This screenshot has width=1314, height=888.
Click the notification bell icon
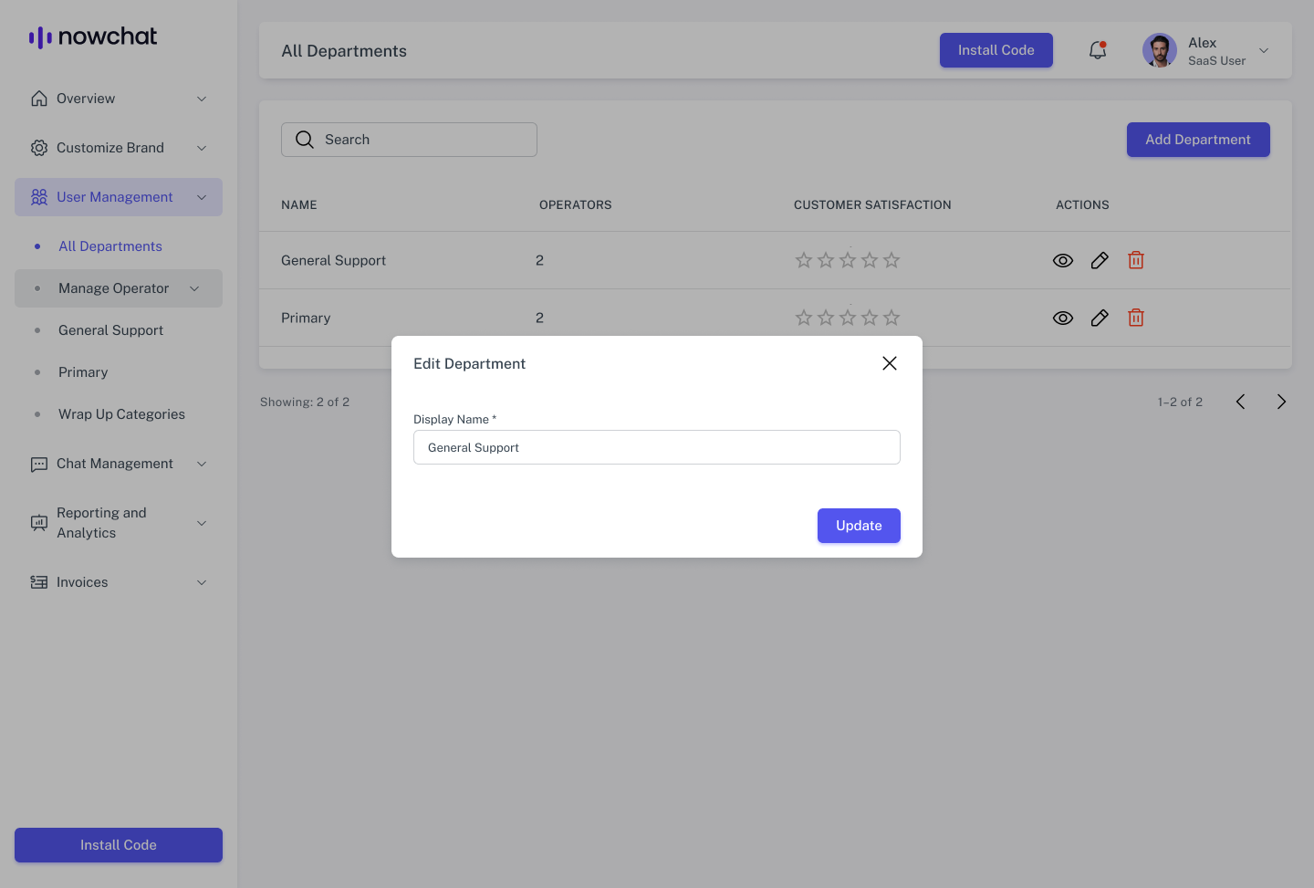coord(1098,50)
